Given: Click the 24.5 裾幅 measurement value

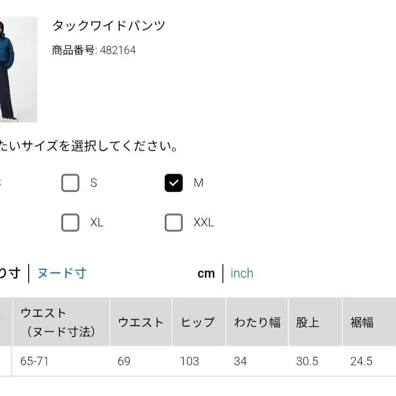Looking at the screenshot, I should coord(361,361).
